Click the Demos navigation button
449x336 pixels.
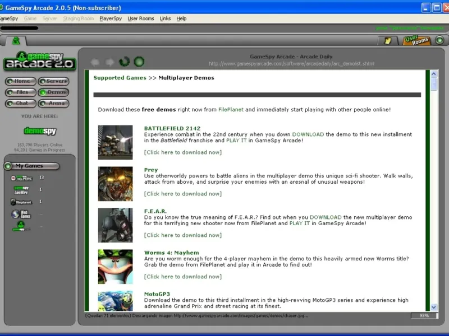tap(53, 92)
